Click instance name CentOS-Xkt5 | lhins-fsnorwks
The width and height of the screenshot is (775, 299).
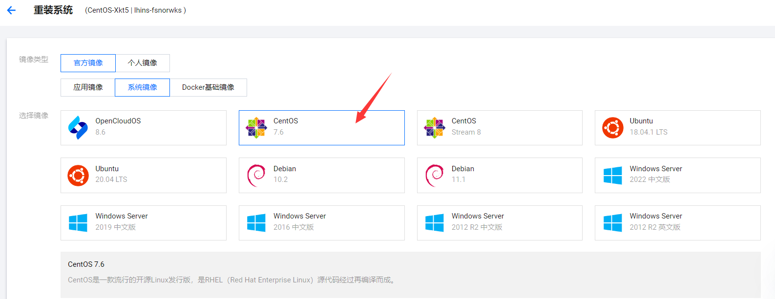click(x=135, y=10)
